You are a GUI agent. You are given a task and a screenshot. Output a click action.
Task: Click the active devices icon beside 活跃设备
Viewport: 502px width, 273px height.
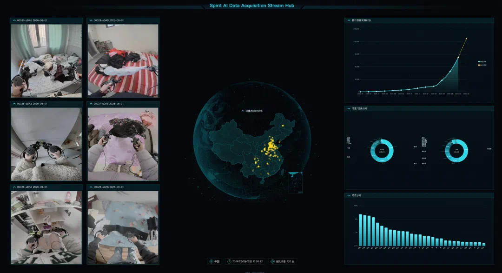(272, 261)
